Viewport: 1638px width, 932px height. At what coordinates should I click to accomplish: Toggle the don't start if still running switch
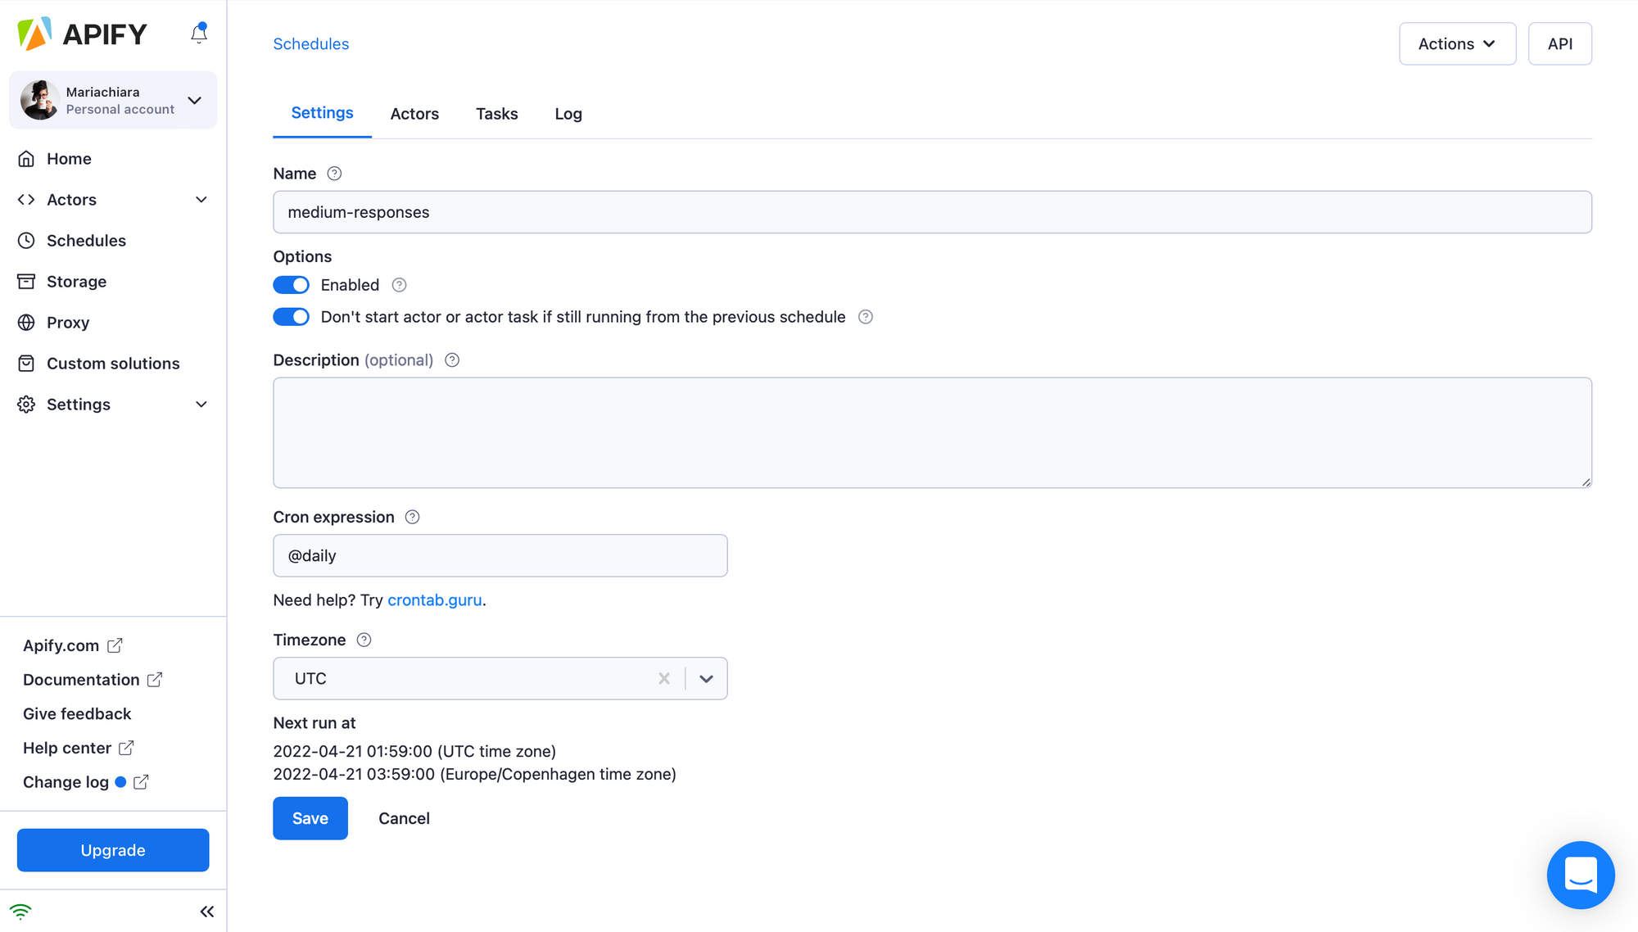coord(291,317)
